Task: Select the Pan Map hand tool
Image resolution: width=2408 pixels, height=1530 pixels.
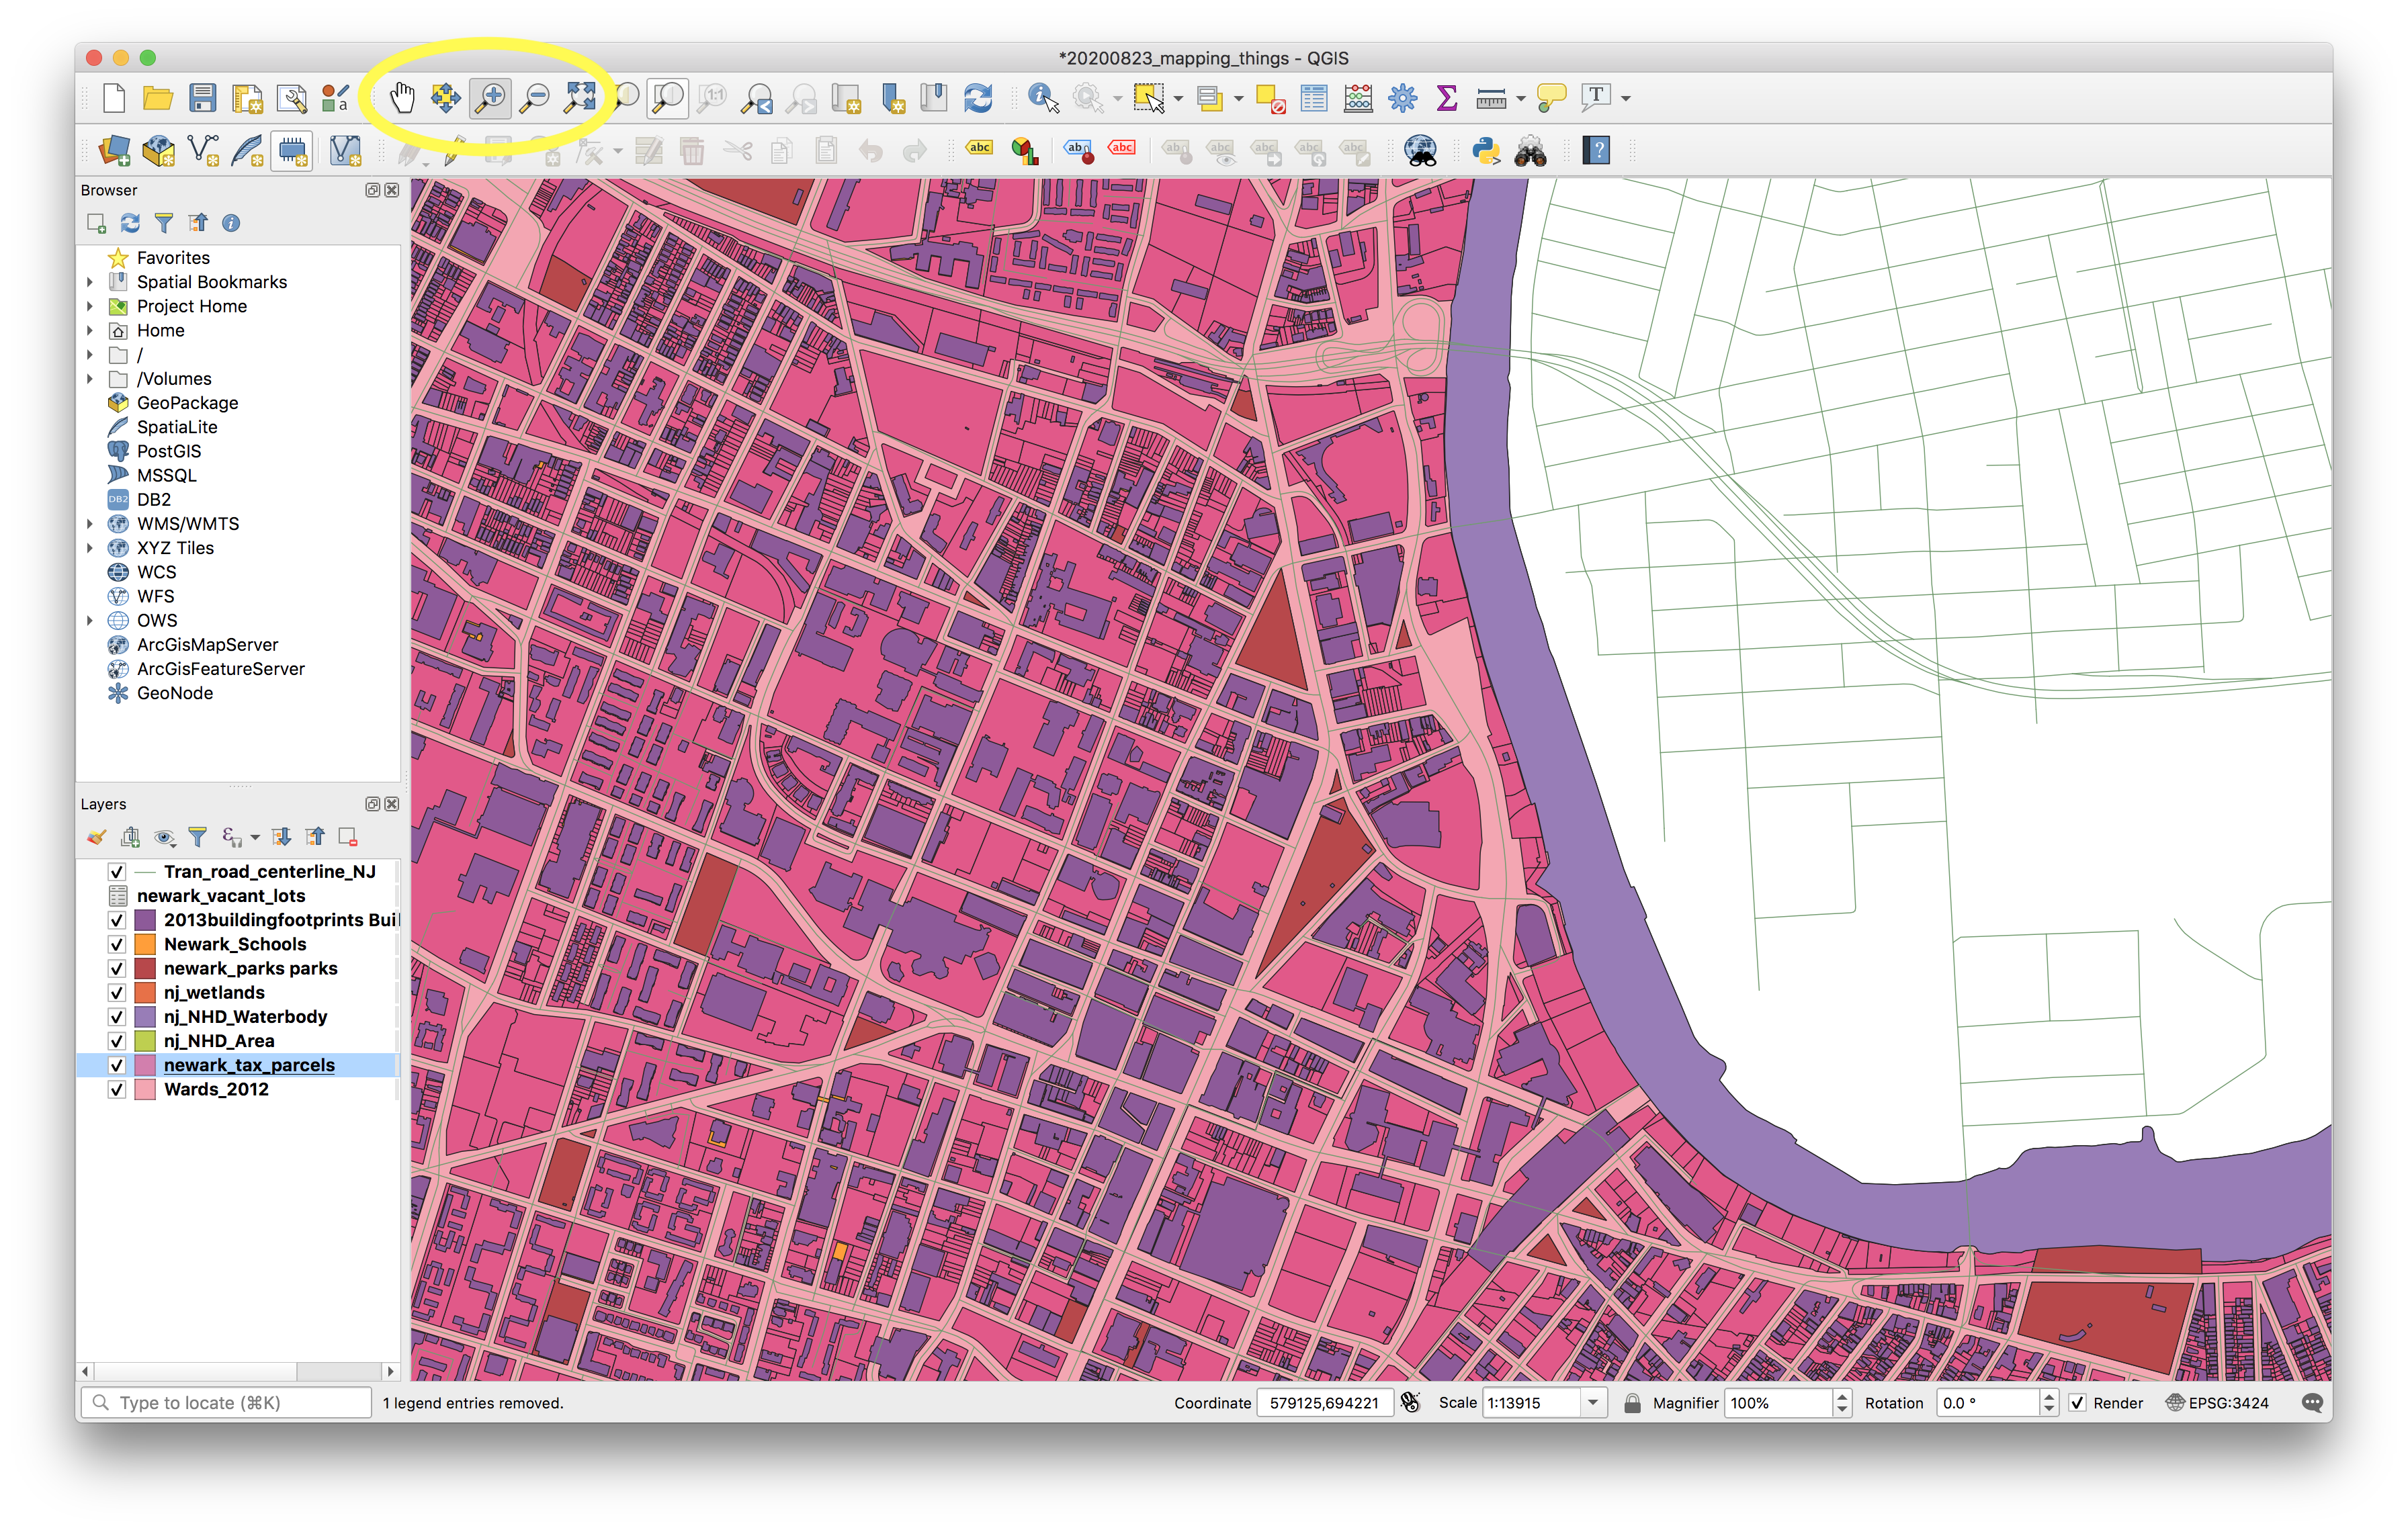Action: [402, 98]
